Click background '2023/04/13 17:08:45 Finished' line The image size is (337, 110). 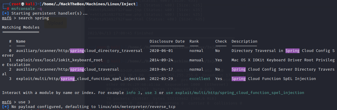pos(120,33)
